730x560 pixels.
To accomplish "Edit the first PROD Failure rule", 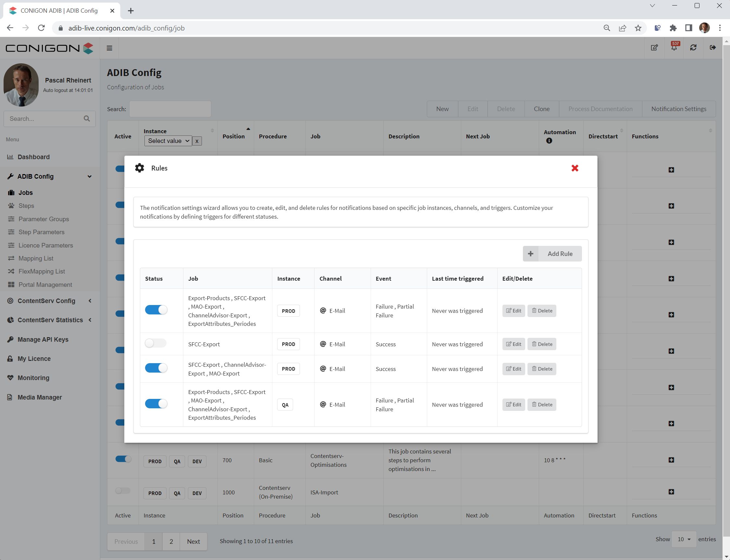I will coord(513,311).
